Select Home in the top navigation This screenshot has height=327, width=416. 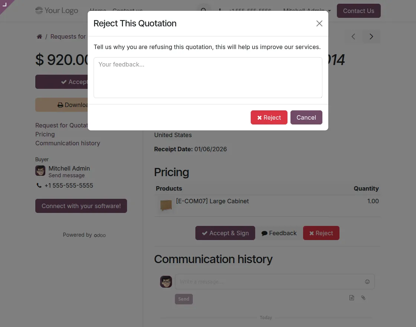point(98,10)
